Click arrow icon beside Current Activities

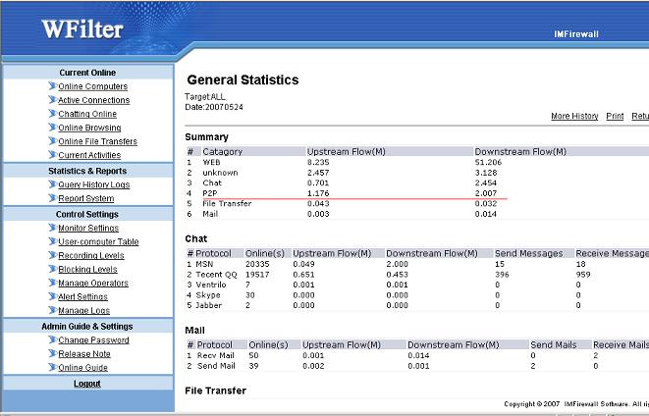pos(53,155)
